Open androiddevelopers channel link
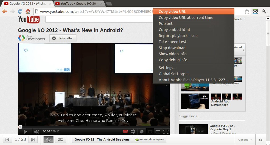 coord(150,139)
